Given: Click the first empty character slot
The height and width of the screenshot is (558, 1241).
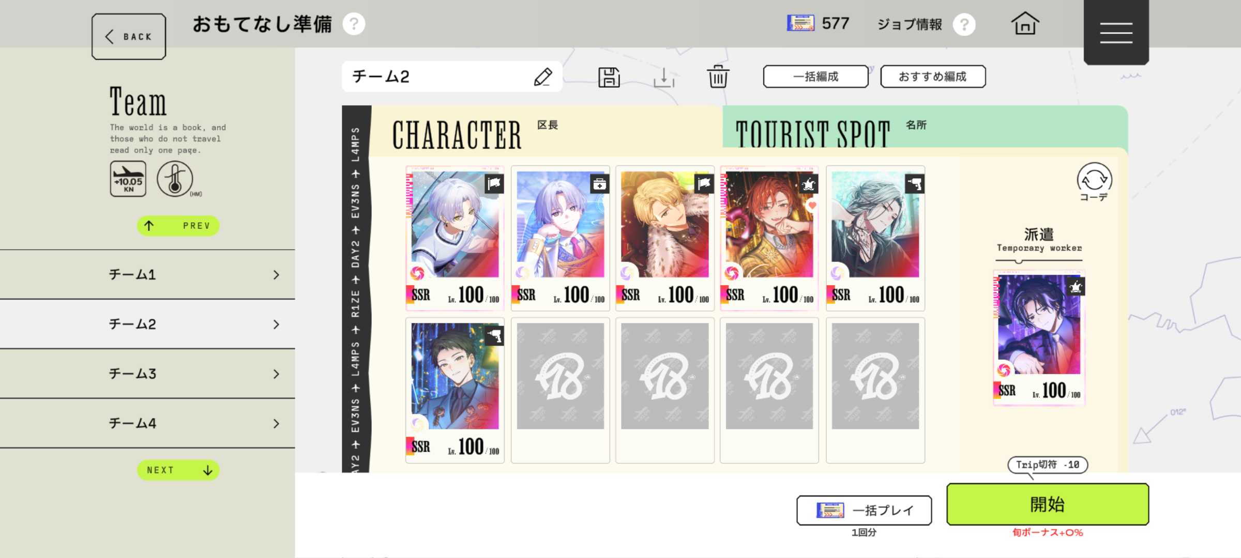Looking at the screenshot, I should [x=561, y=391].
